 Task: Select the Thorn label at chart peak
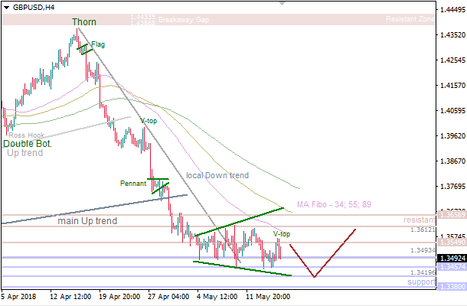click(84, 22)
